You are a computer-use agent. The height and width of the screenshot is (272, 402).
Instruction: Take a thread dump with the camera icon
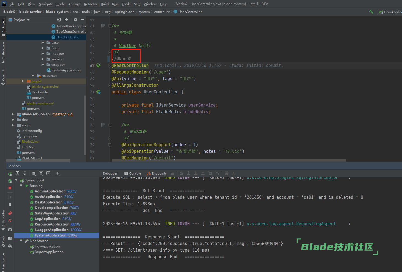(10, 229)
